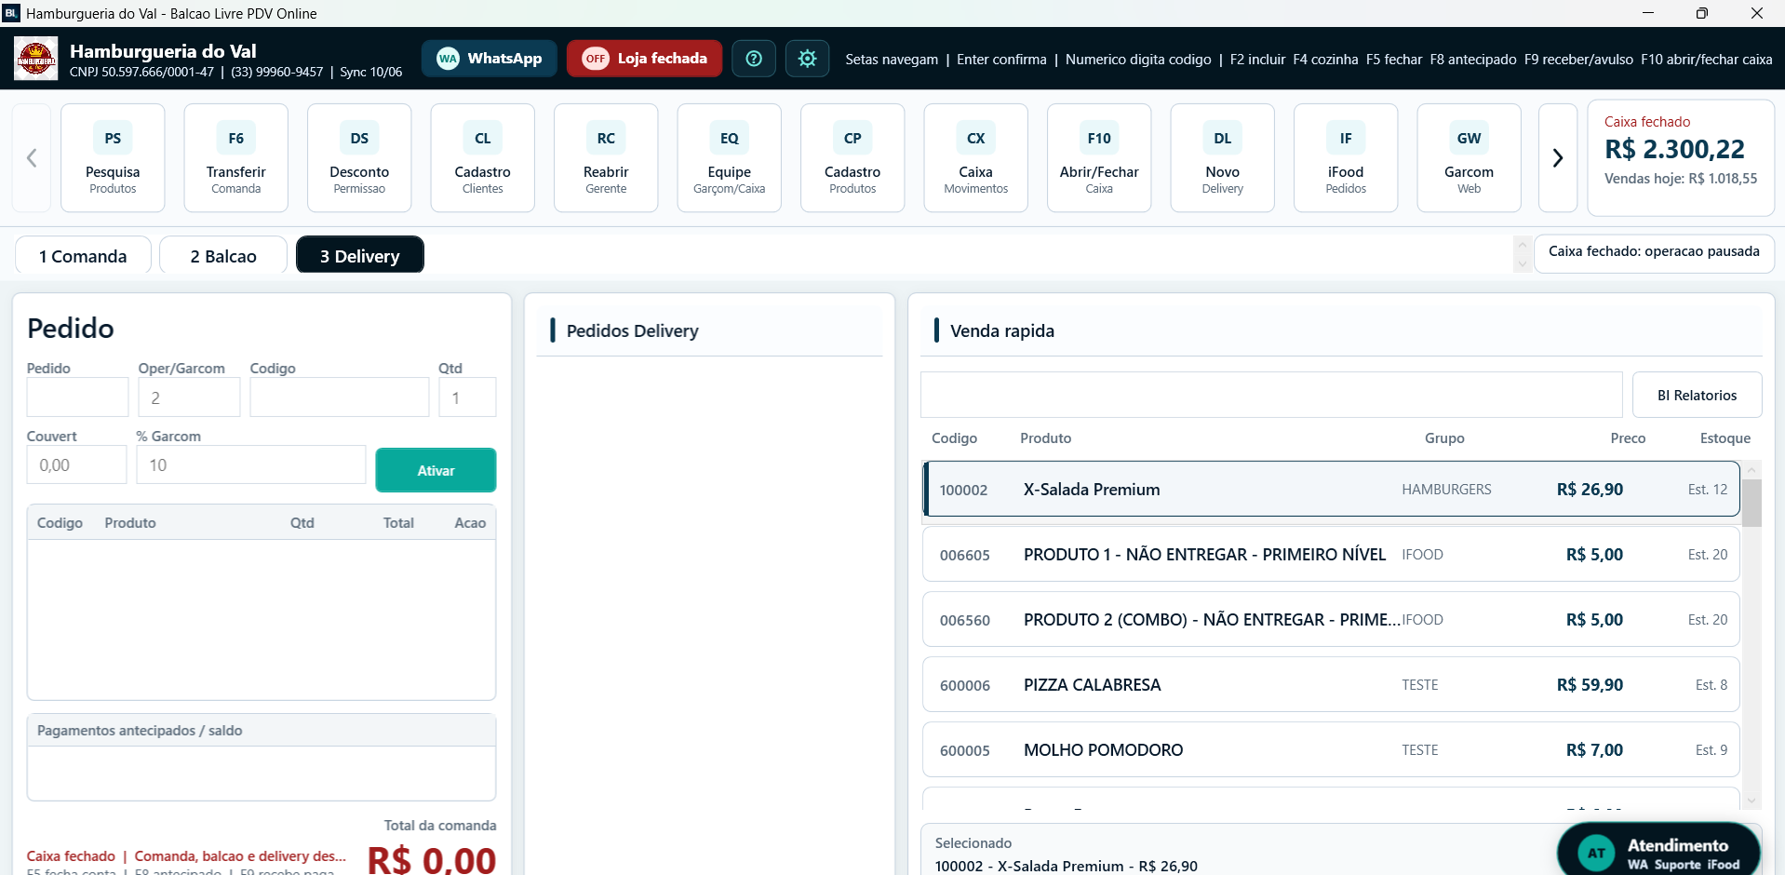The image size is (1785, 875).
Task: Select the 3 Delivery tab
Action: [x=360, y=255]
